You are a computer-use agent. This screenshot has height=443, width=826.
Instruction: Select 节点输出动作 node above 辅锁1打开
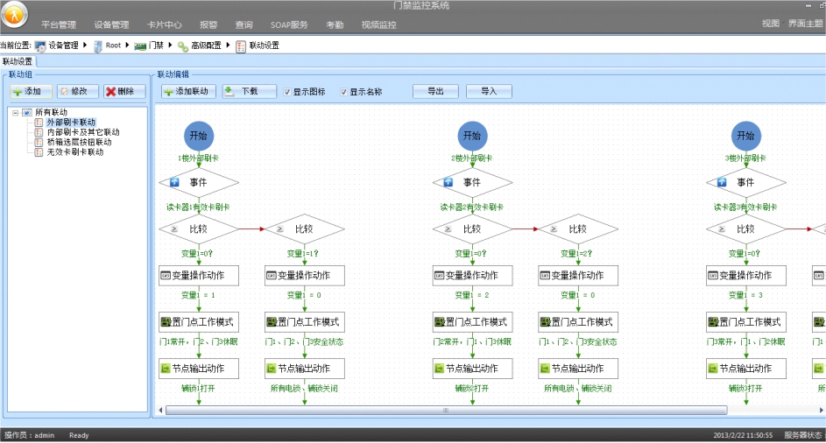199,369
